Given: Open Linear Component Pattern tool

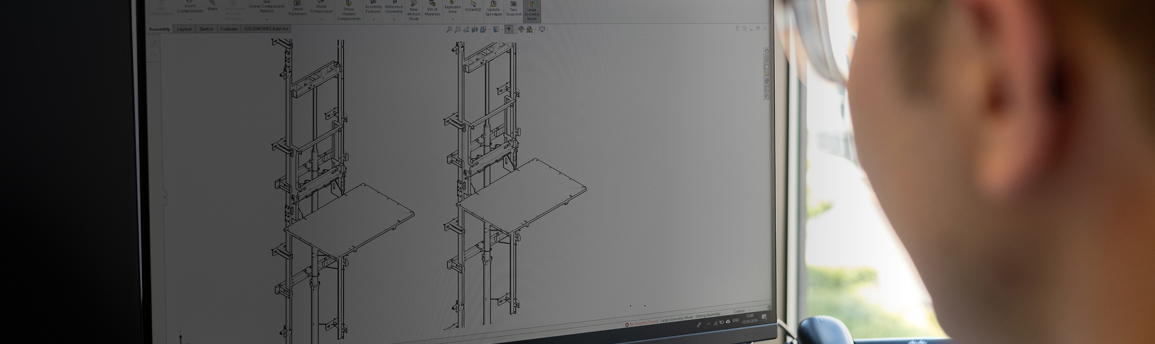Looking at the screenshot, I should tap(266, 7).
